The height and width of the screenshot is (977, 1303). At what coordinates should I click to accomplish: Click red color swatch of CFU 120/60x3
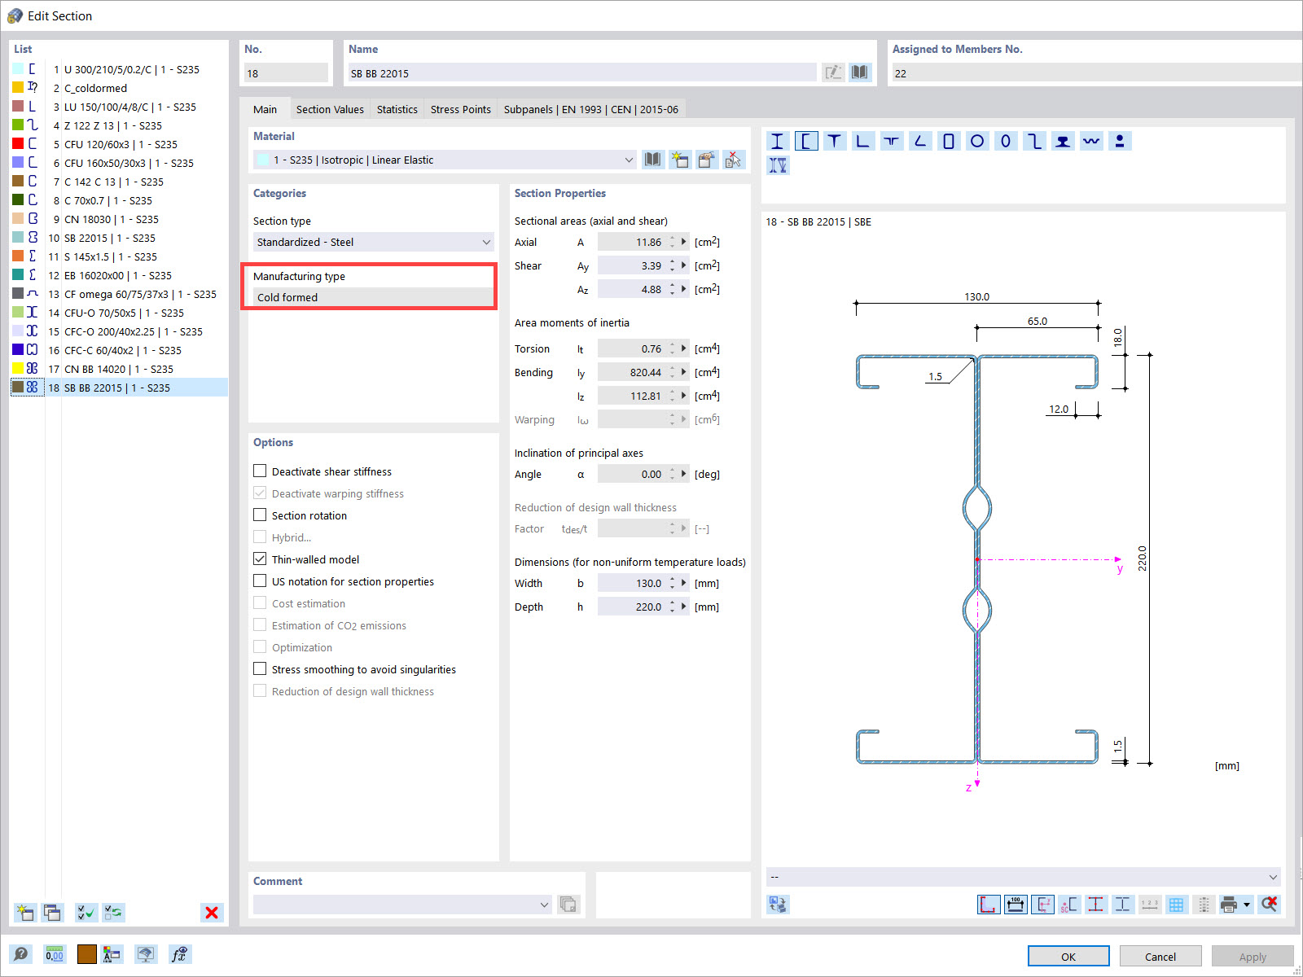click(x=18, y=144)
